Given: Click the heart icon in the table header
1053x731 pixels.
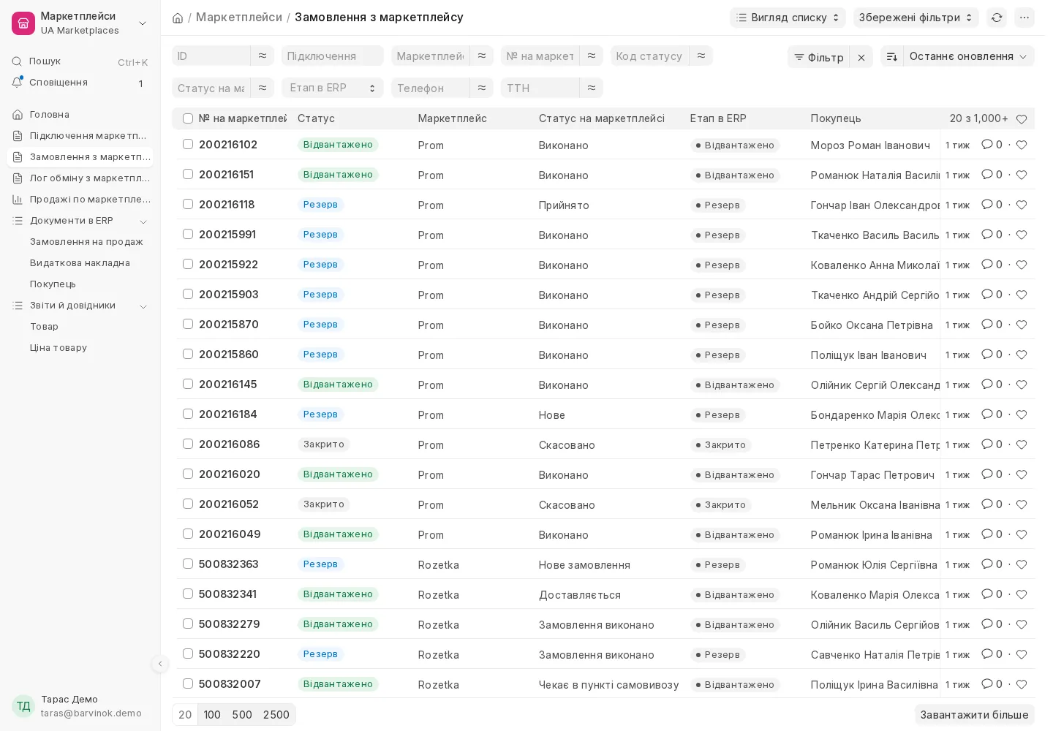Looking at the screenshot, I should click(x=1022, y=118).
